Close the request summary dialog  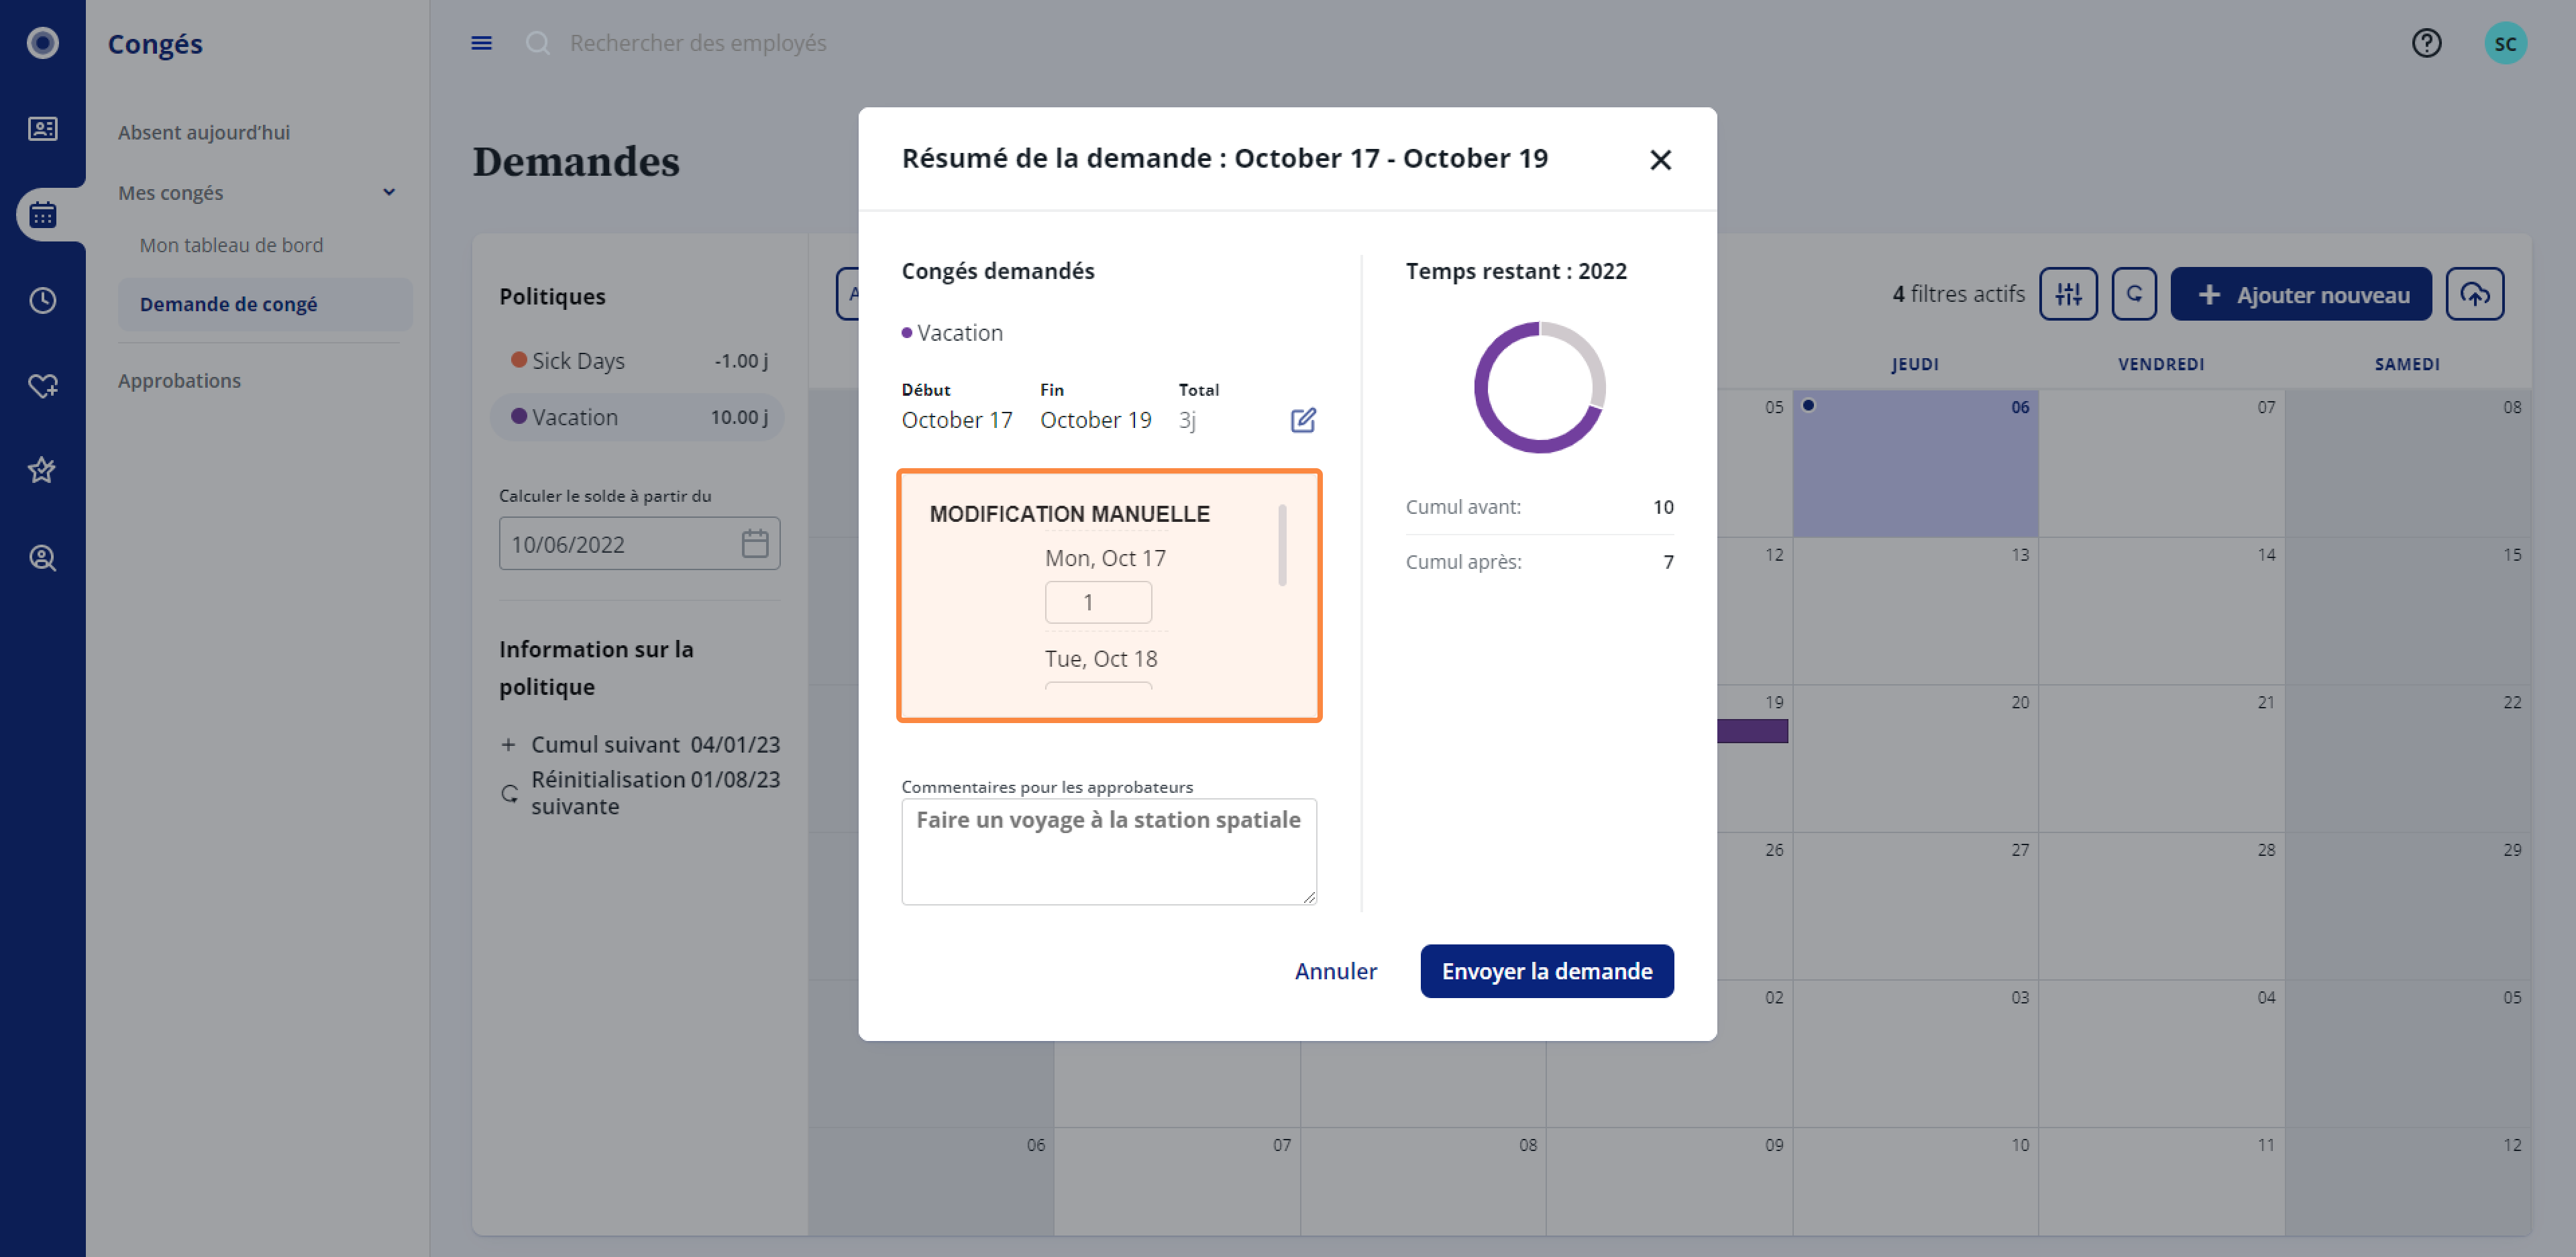click(1660, 159)
